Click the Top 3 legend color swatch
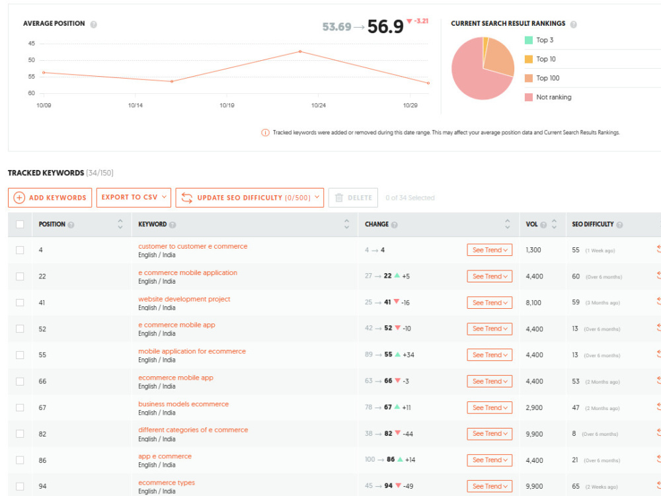The height and width of the screenshot is (496, 661). pos(529,40)
